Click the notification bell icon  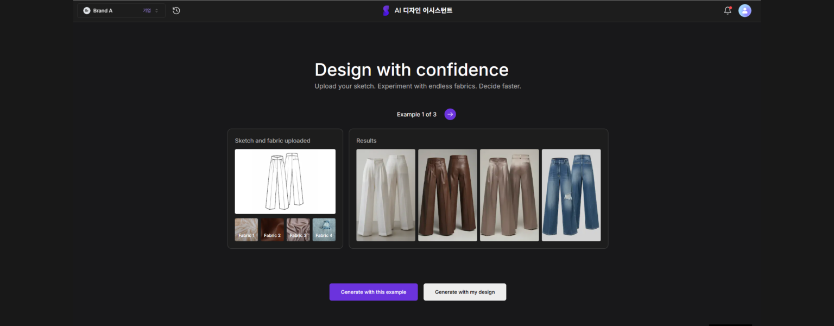coord(728,11)
